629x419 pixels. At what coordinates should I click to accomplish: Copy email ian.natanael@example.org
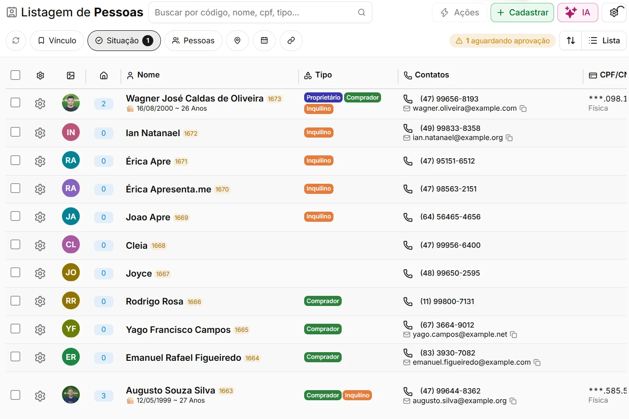click(x=509, y=138)
